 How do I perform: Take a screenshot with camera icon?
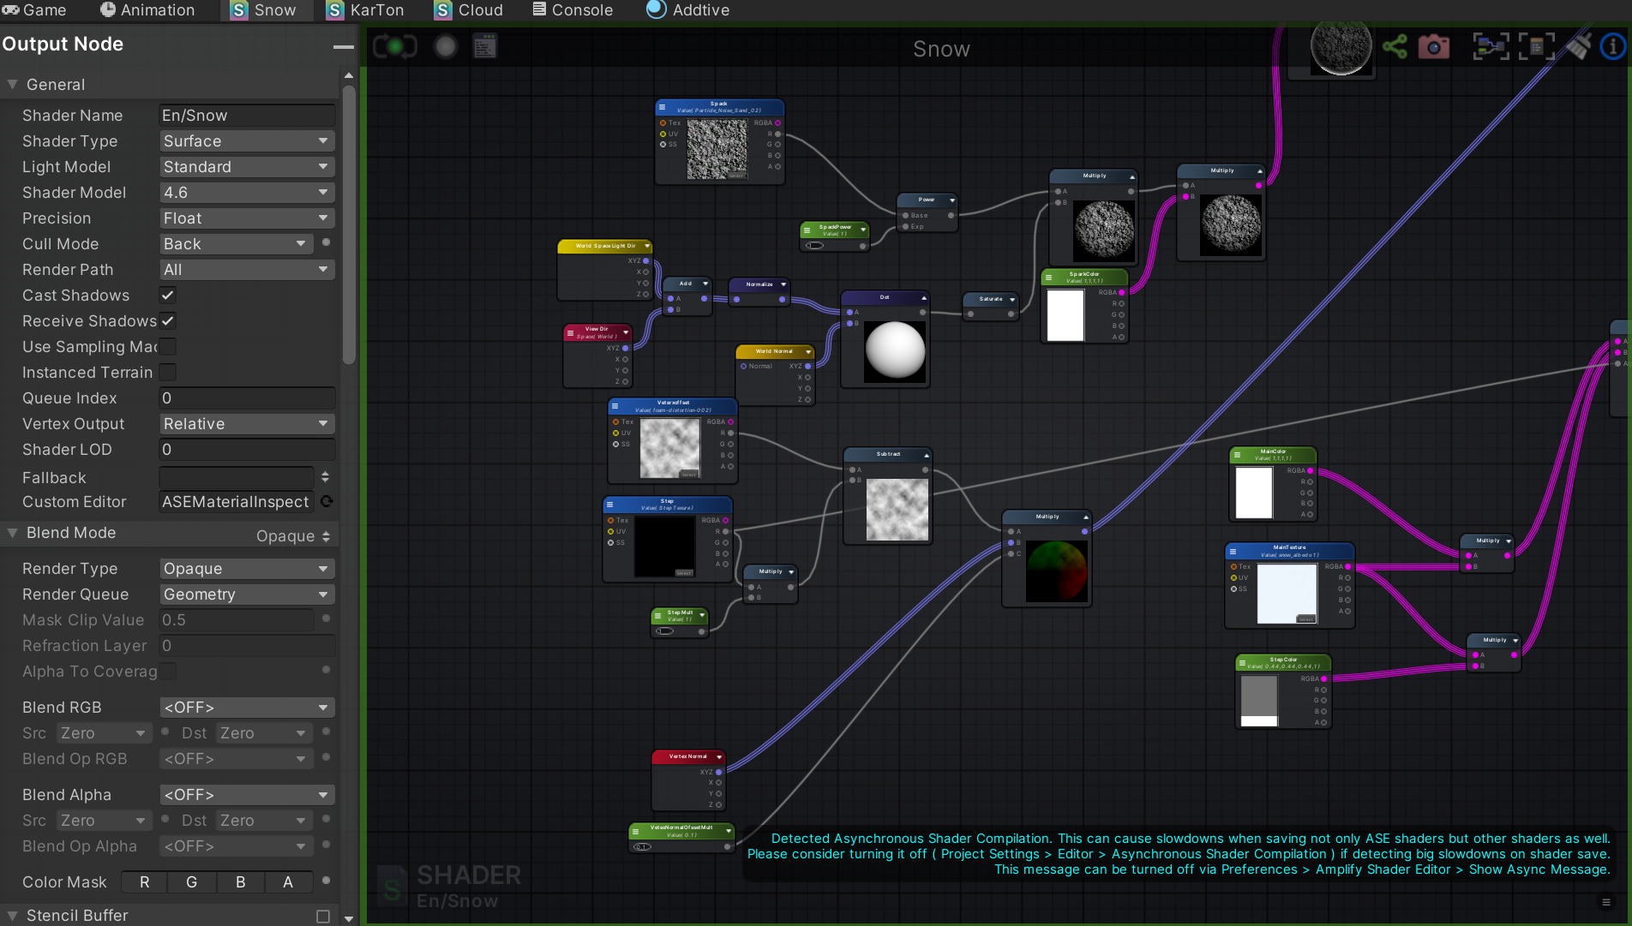(x=1434, y=46)
